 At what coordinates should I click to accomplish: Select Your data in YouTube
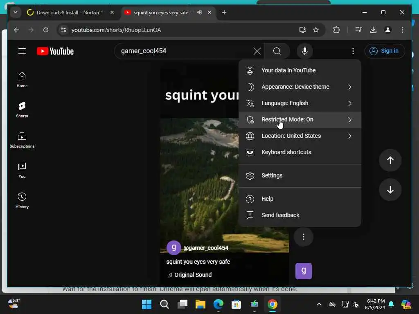pyautogui.click(x=300, y=70)
